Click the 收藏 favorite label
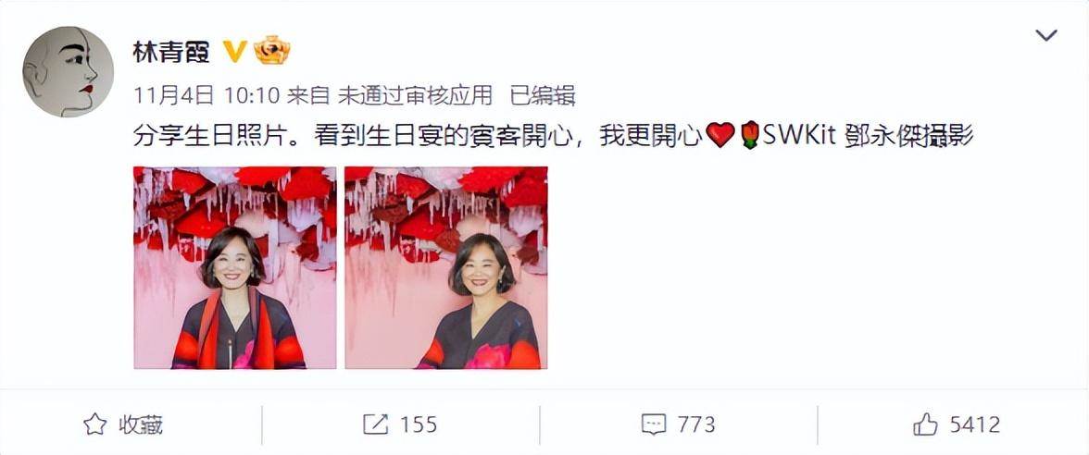 (141, 424)
